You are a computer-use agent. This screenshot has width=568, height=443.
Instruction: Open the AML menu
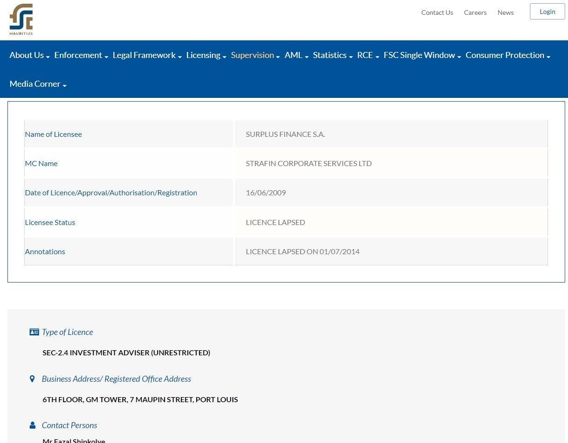[297, 55]
